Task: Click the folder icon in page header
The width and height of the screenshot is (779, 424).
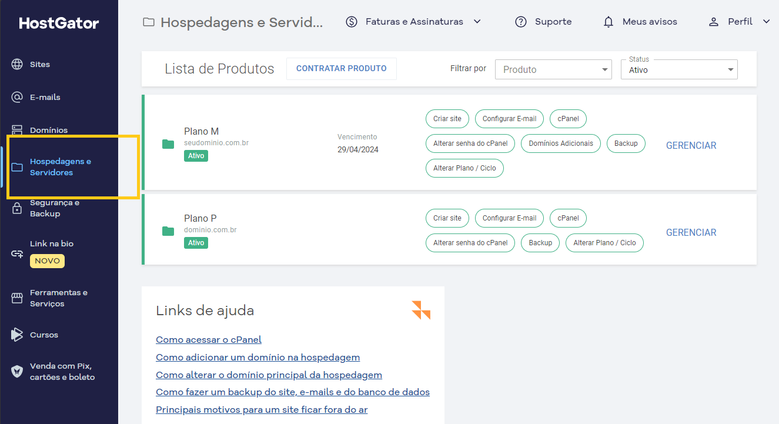Action: (x=149, y=22)
